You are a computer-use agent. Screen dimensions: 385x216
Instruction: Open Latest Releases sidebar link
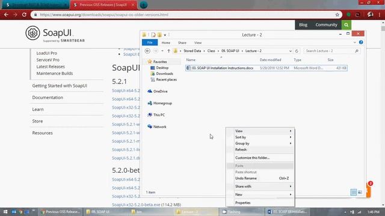51,67
